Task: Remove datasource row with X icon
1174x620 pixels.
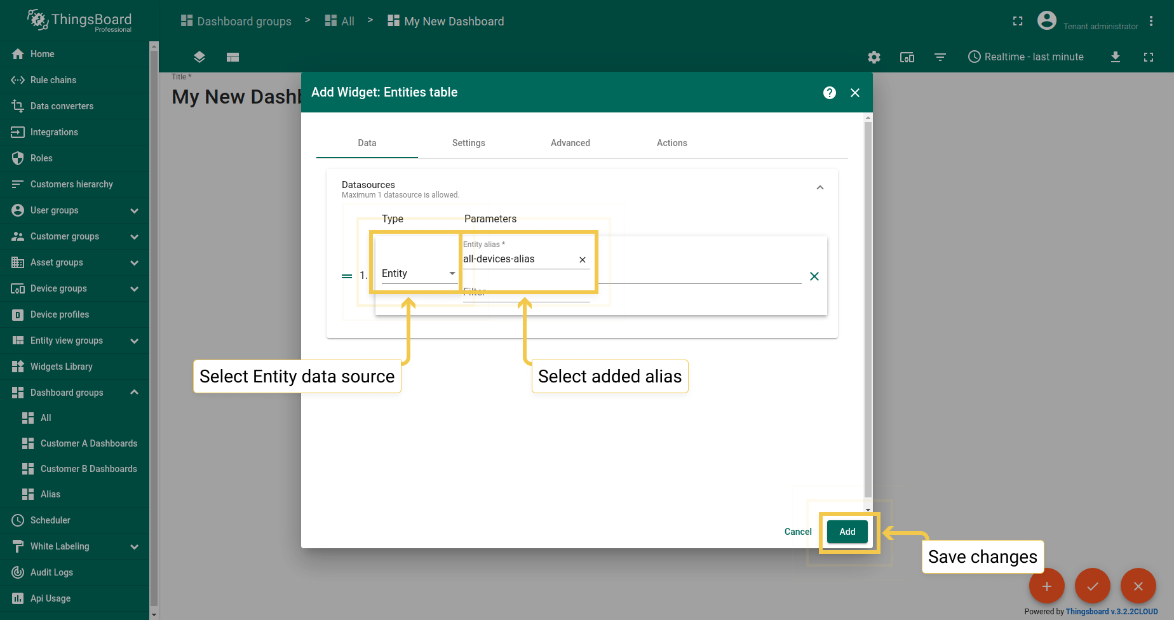Action: click(x=814, y=276)
